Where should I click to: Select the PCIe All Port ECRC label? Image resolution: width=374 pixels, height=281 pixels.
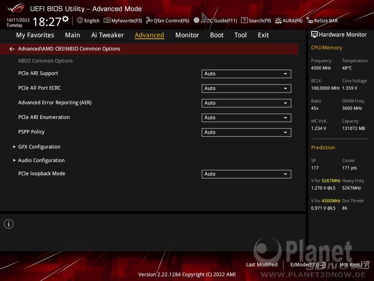pyautogui.click(x=39, y=88)
